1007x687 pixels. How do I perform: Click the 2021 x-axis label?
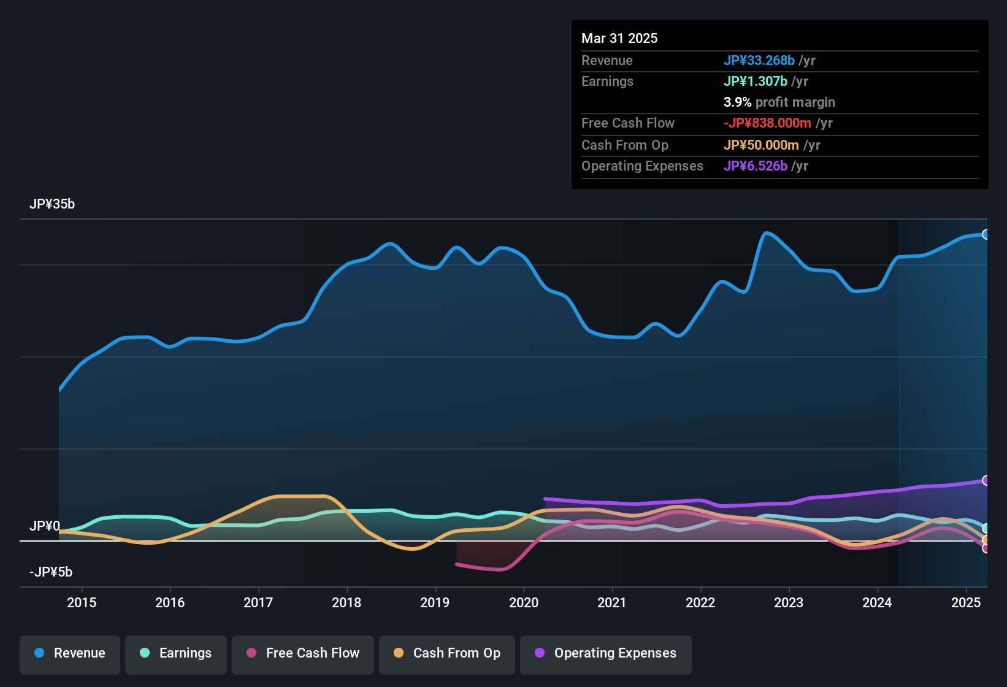click(x=612, y=603)
